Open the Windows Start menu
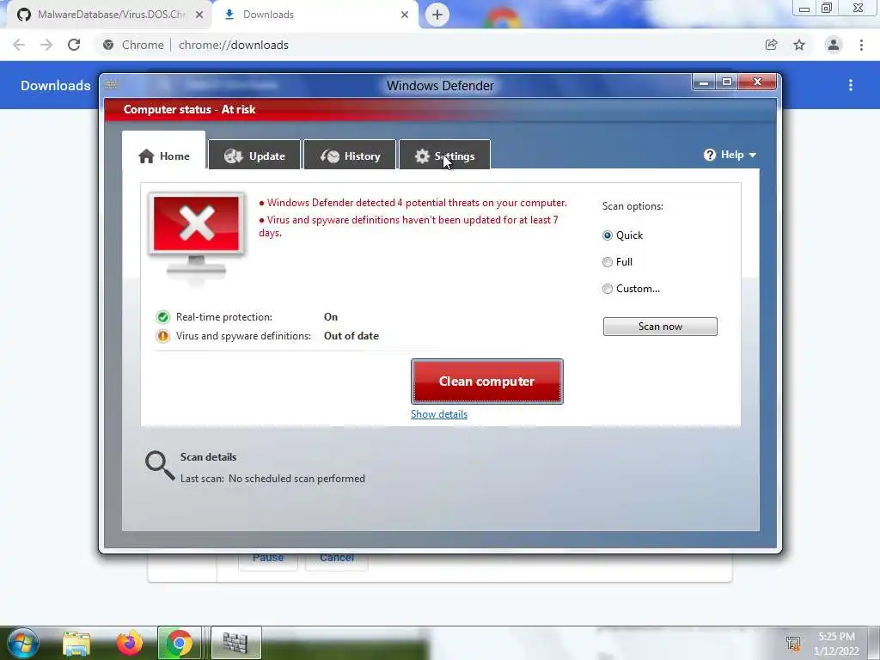880x660 pixels. pyautogui.click(x=22, y=643)
